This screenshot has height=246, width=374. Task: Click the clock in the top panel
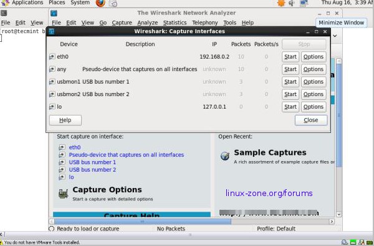[x=347, y=3]
